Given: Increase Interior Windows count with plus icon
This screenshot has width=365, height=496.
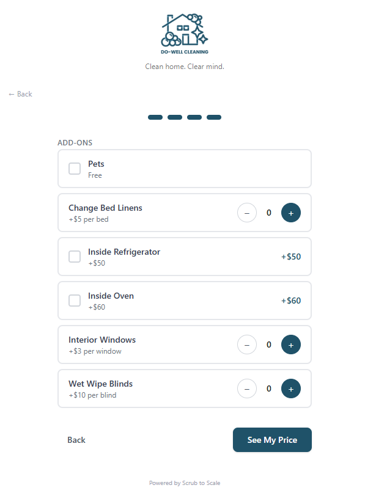Looking at the screenshot, I should pos(291,345).
